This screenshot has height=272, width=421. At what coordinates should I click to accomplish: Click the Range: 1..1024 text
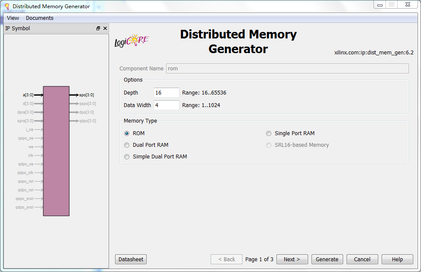pyautogui.click(x=201, y=105)
